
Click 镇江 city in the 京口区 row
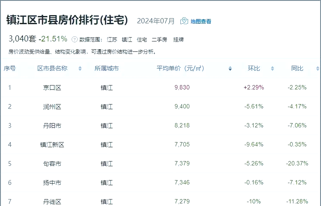[x=107, y=88]
